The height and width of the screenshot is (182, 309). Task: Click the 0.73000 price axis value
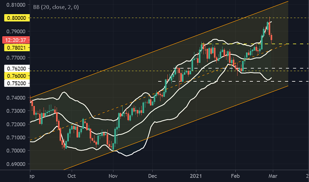tap(16, 111)
